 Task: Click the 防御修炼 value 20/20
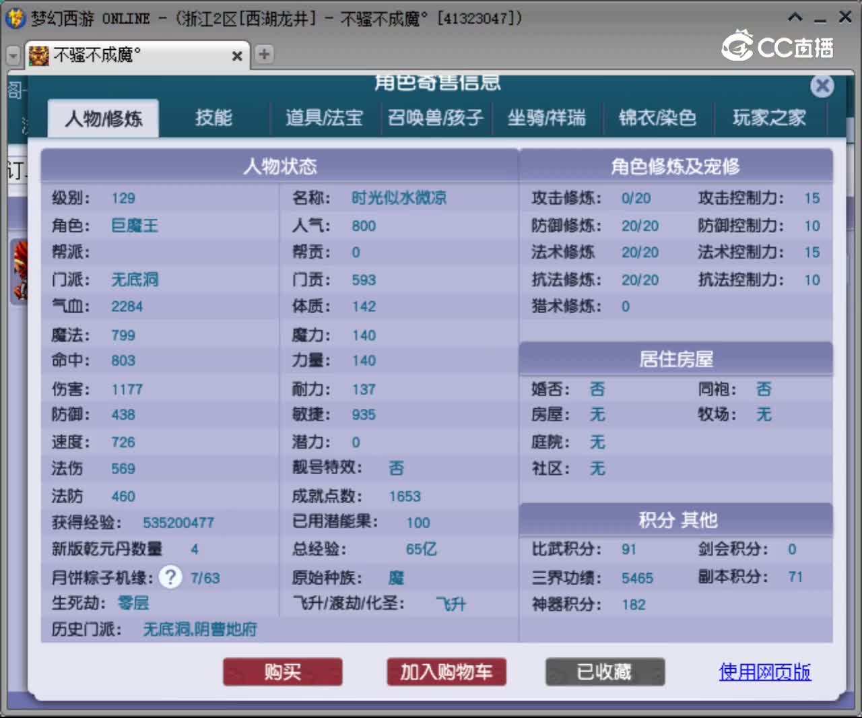640,226
